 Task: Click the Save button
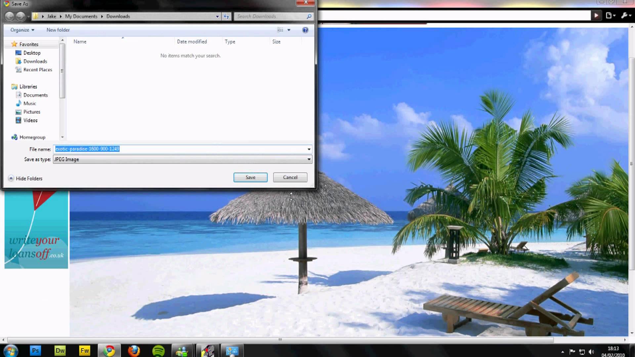point(250,178)
